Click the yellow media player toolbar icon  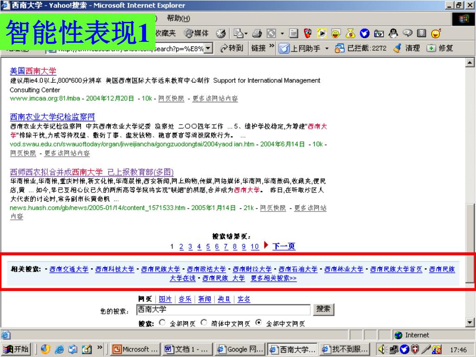(322, 33)
